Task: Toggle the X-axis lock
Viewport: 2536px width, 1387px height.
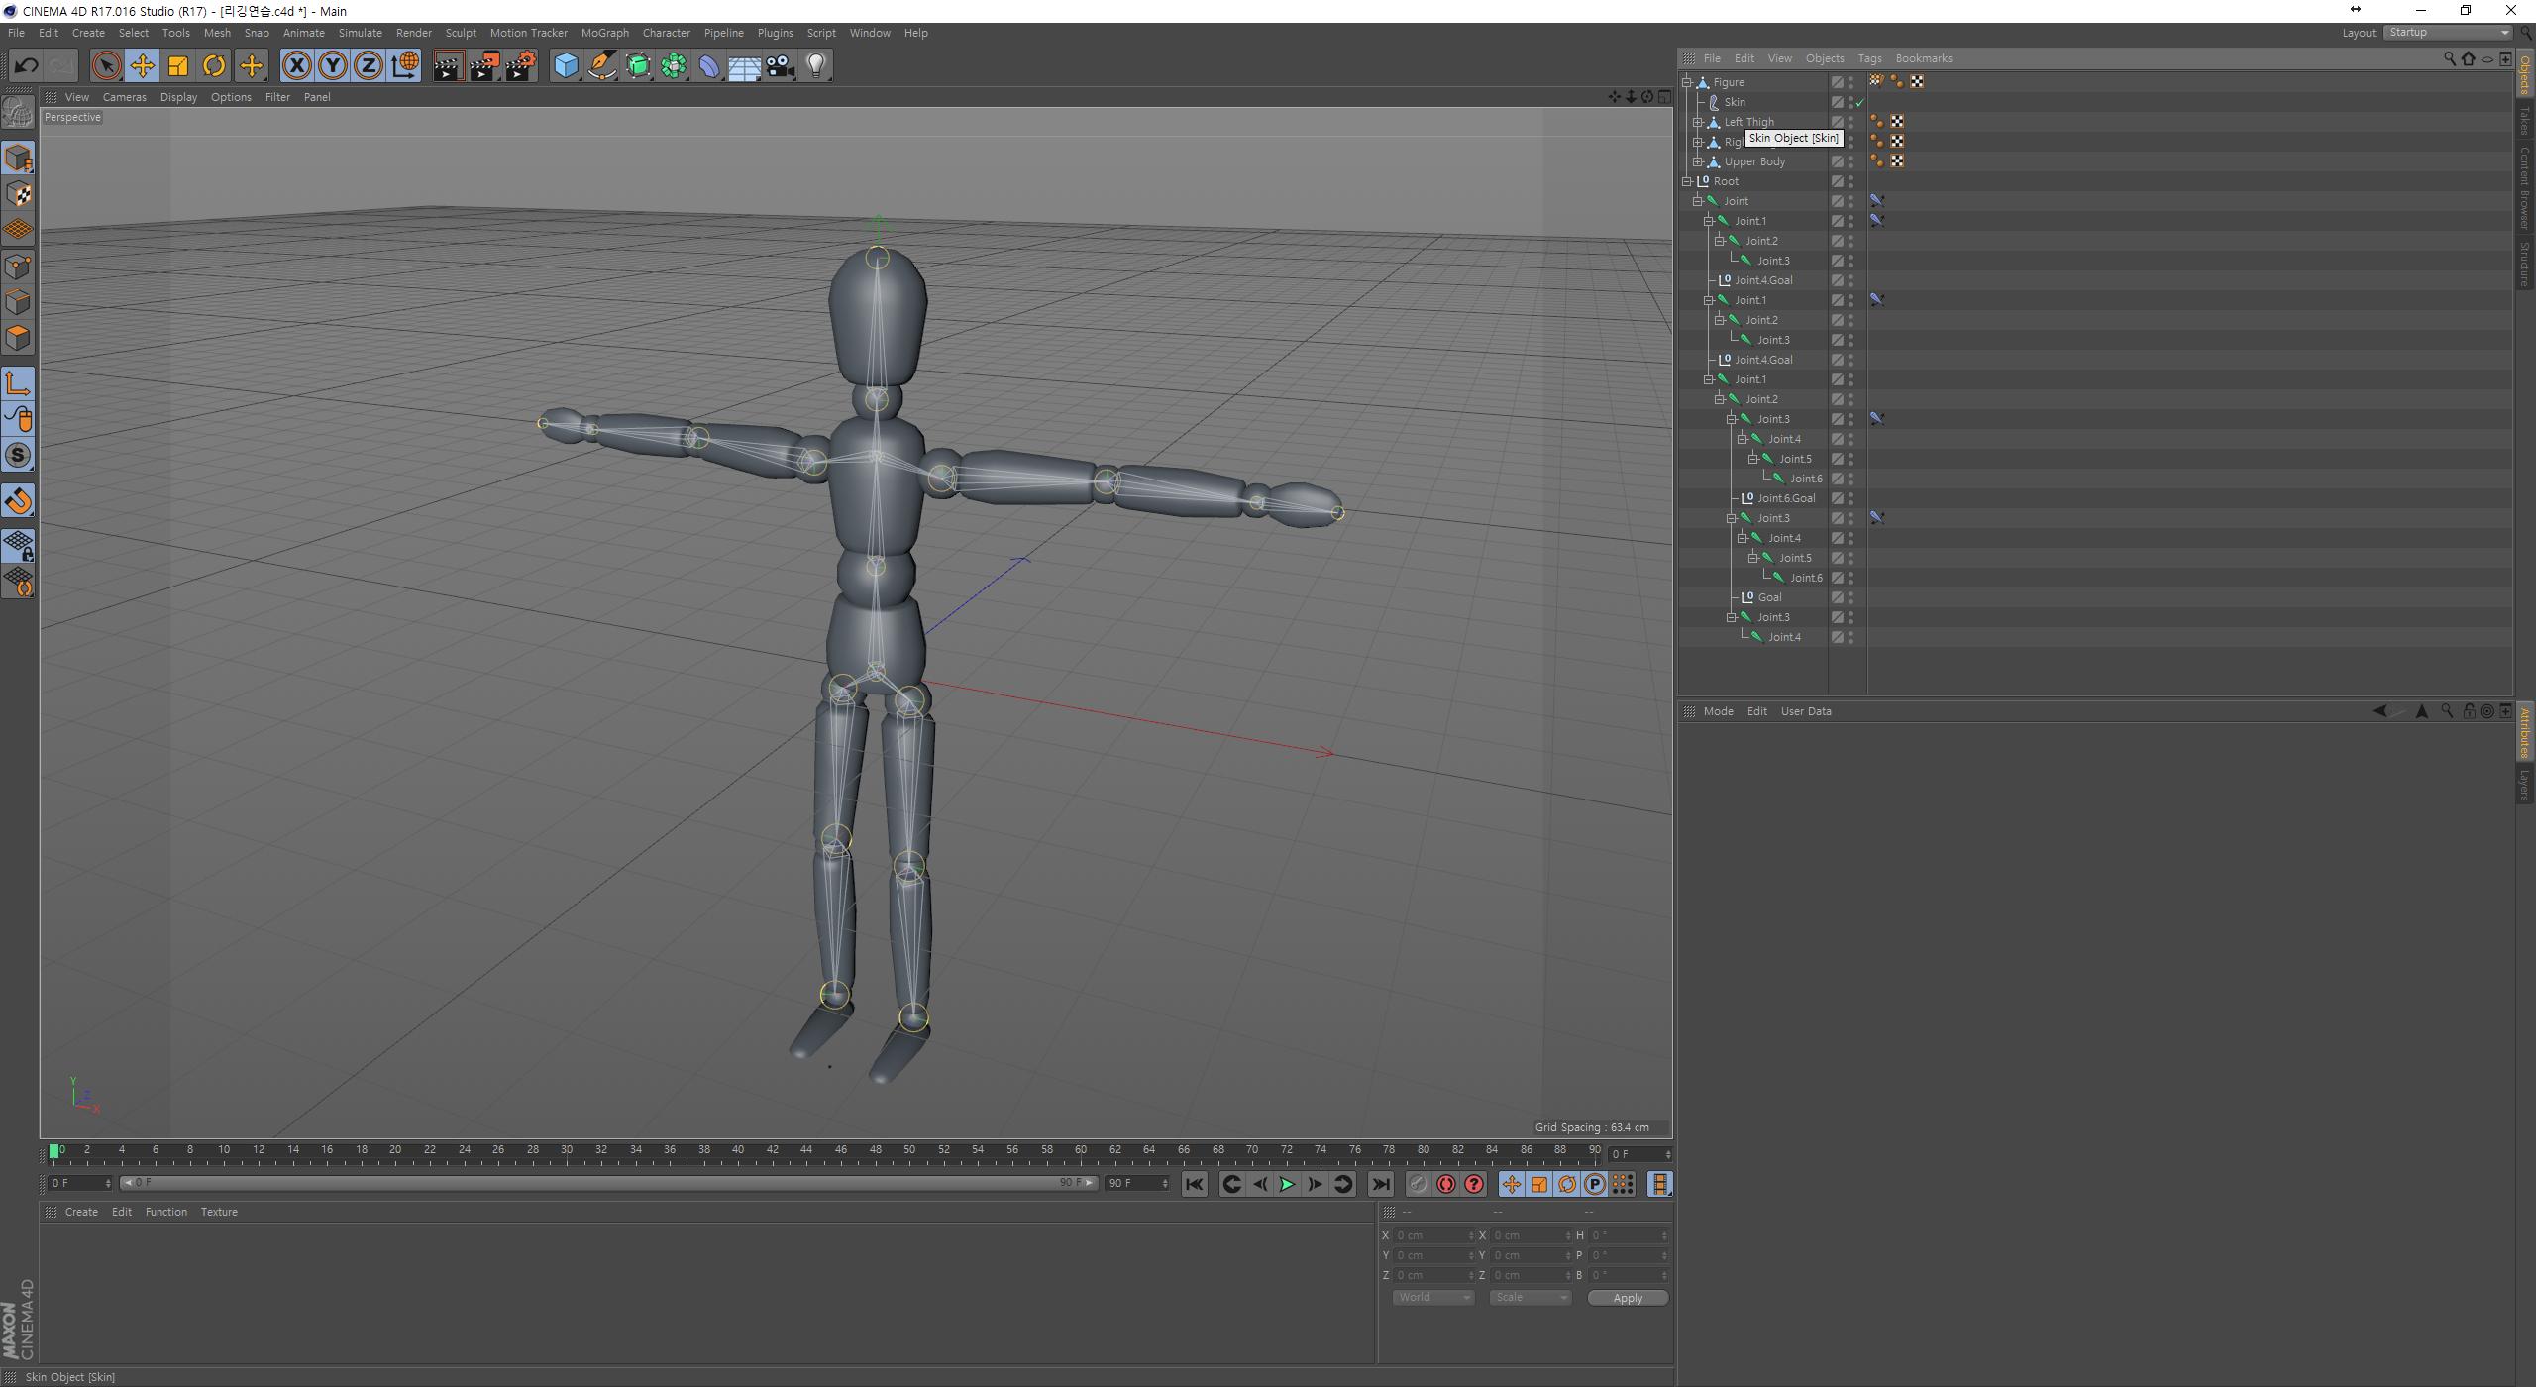Action: click(296, 66)
